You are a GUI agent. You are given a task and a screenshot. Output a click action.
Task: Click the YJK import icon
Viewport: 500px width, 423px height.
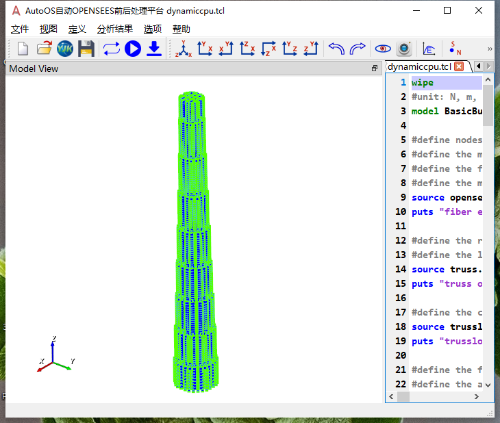(65, 49)
